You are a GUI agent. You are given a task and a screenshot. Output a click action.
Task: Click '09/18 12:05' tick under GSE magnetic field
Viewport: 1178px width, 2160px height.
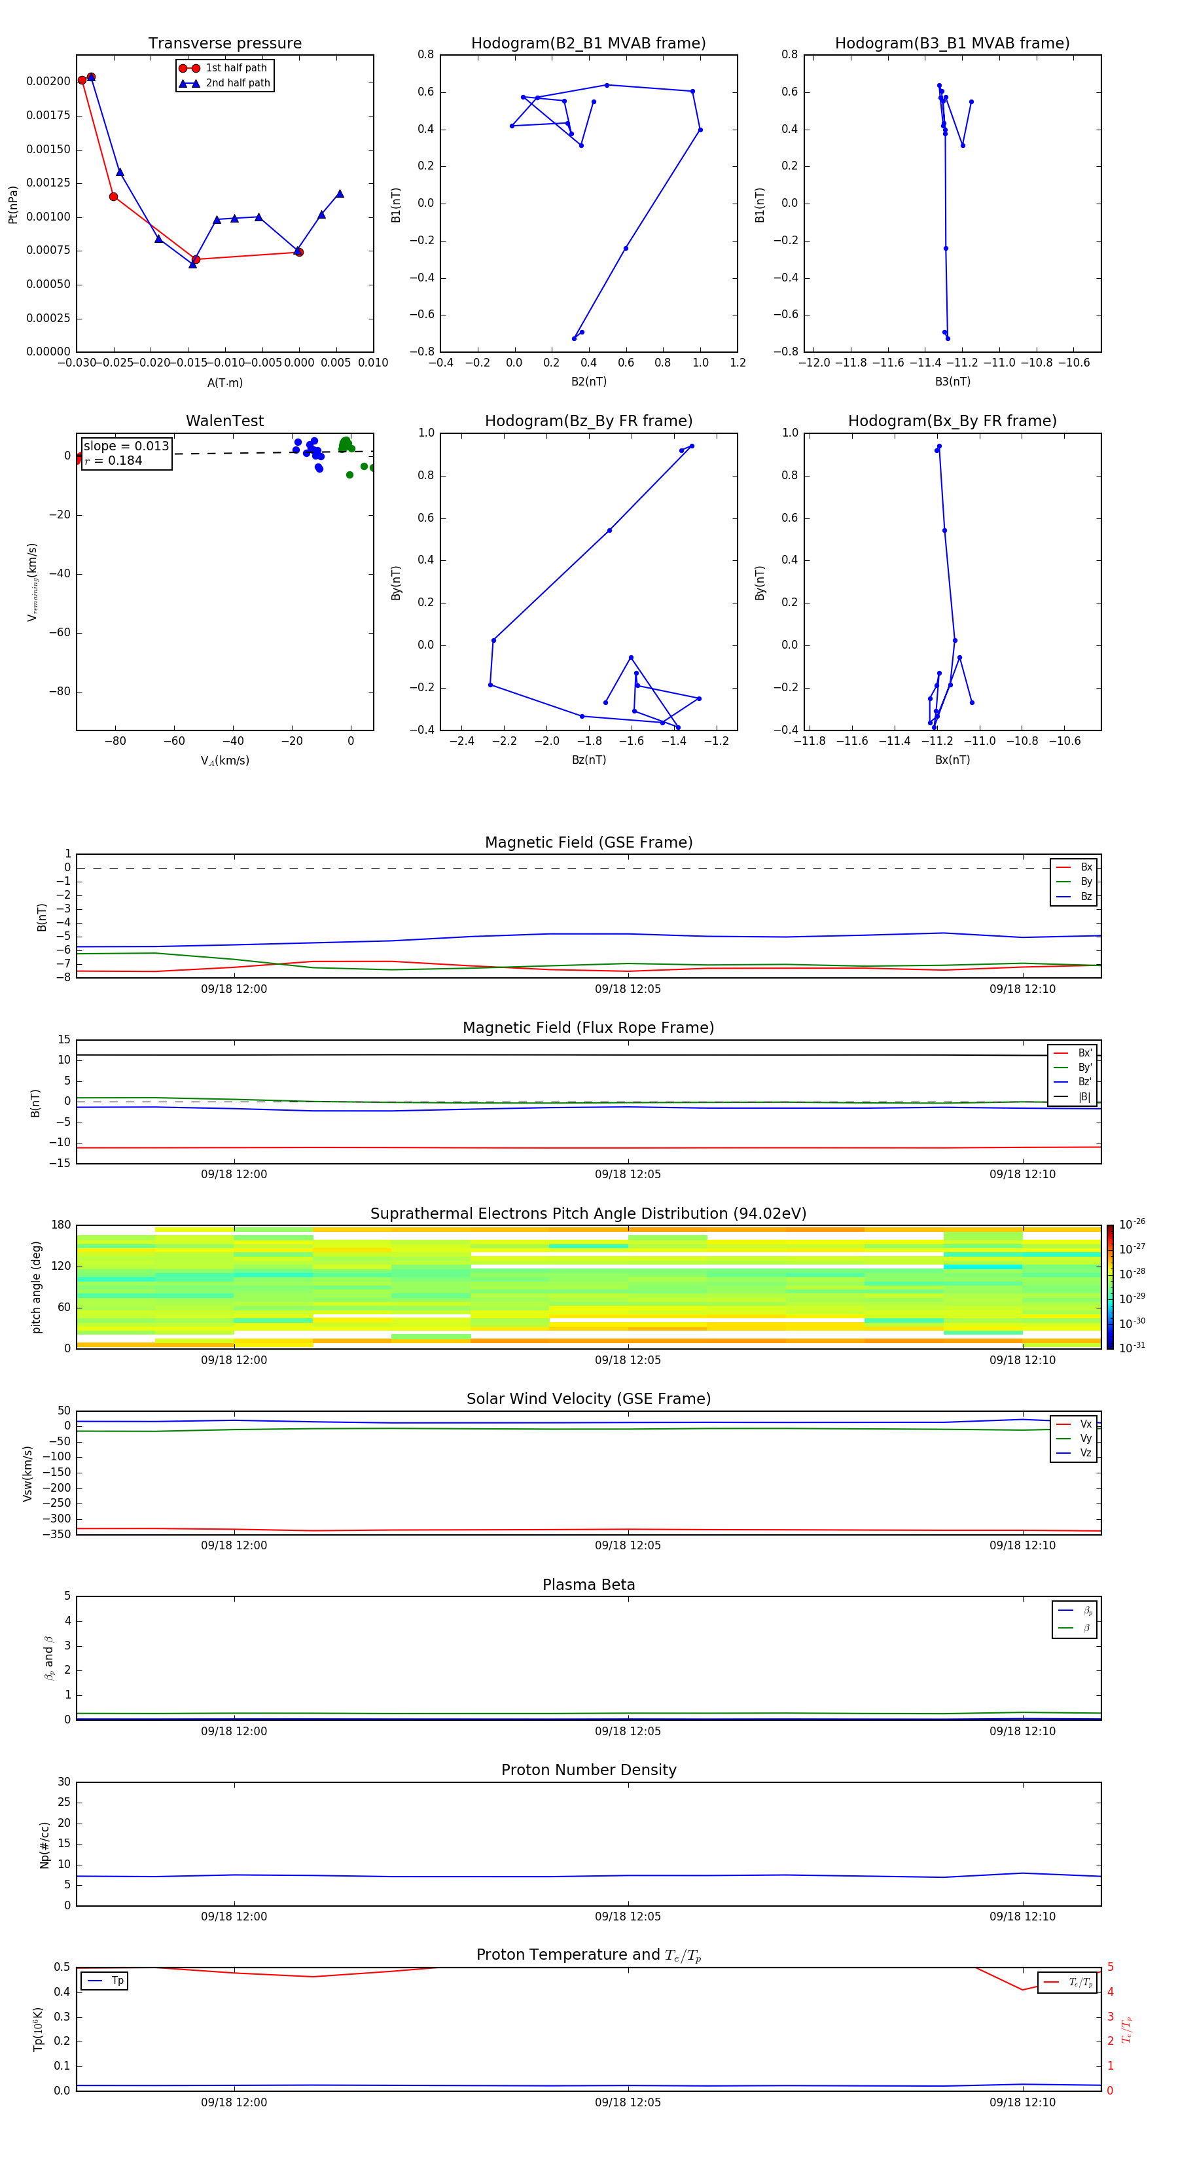tap(628, 990)
